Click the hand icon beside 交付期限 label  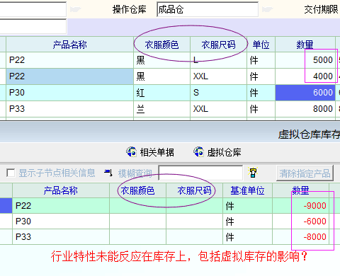pos(268,9)
